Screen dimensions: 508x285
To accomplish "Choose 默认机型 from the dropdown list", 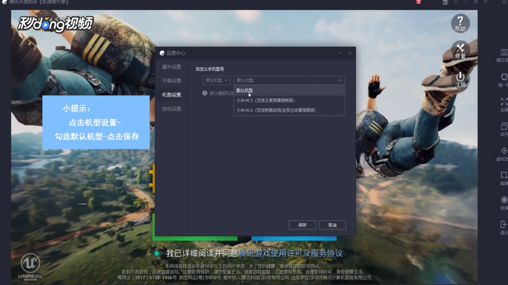I will [289, 91].
